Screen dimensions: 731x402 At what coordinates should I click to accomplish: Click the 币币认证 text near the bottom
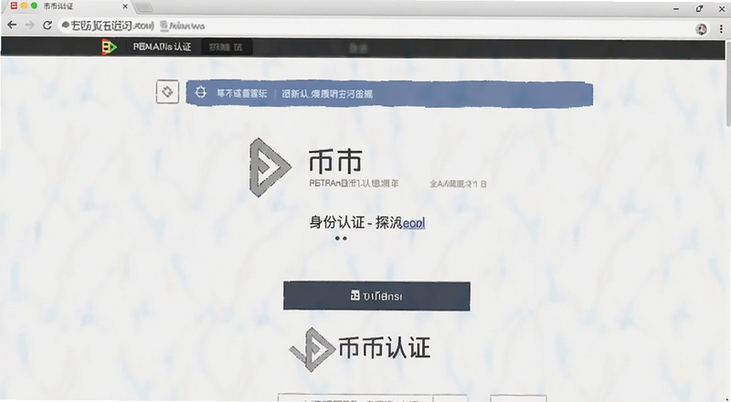(x=384, y=348)
